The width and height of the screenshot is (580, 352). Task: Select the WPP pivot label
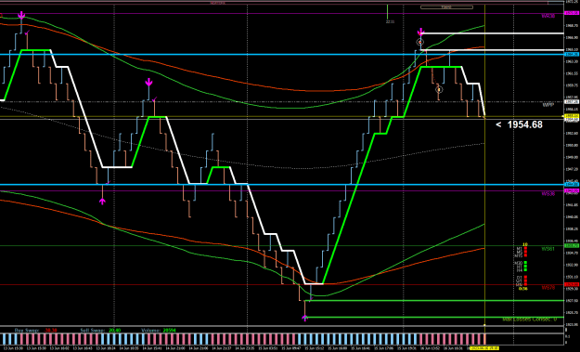[548, 105]
